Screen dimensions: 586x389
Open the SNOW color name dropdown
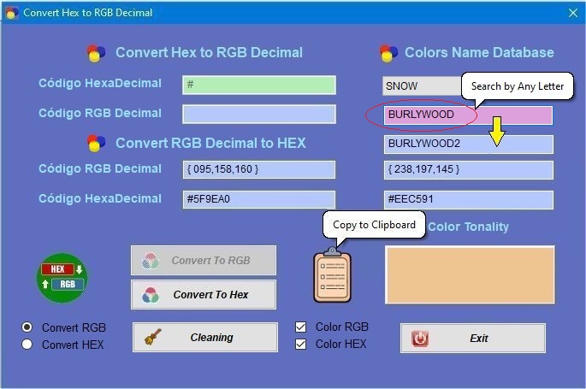click(422, 85)
